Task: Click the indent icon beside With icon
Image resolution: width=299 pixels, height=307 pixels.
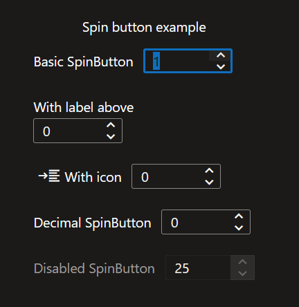Action: (x=49, y=176)
